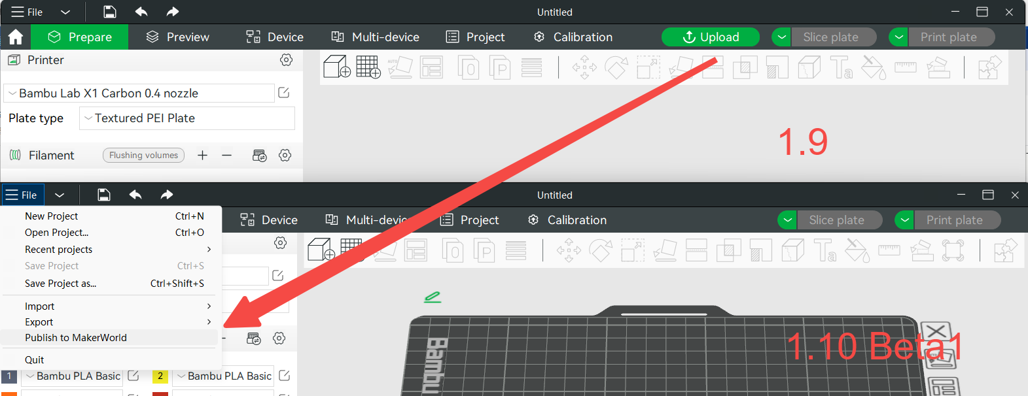
Task: Select the Measure ruler tool in upper window
Action: 906,67
